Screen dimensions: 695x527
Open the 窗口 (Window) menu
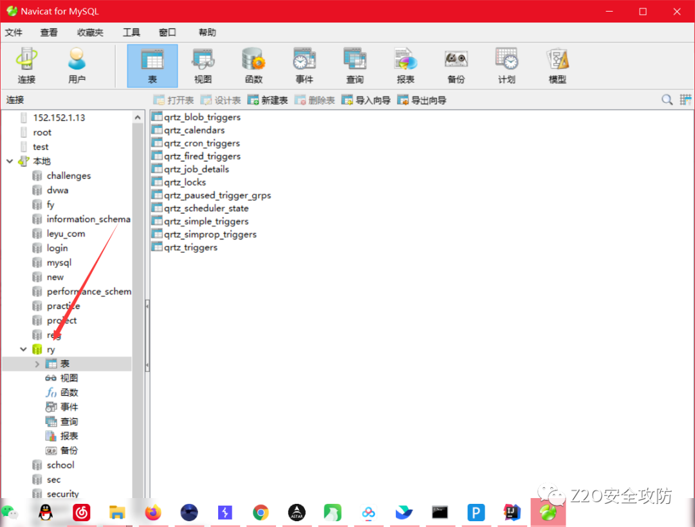pyautogui.click(x=167, y=32)
